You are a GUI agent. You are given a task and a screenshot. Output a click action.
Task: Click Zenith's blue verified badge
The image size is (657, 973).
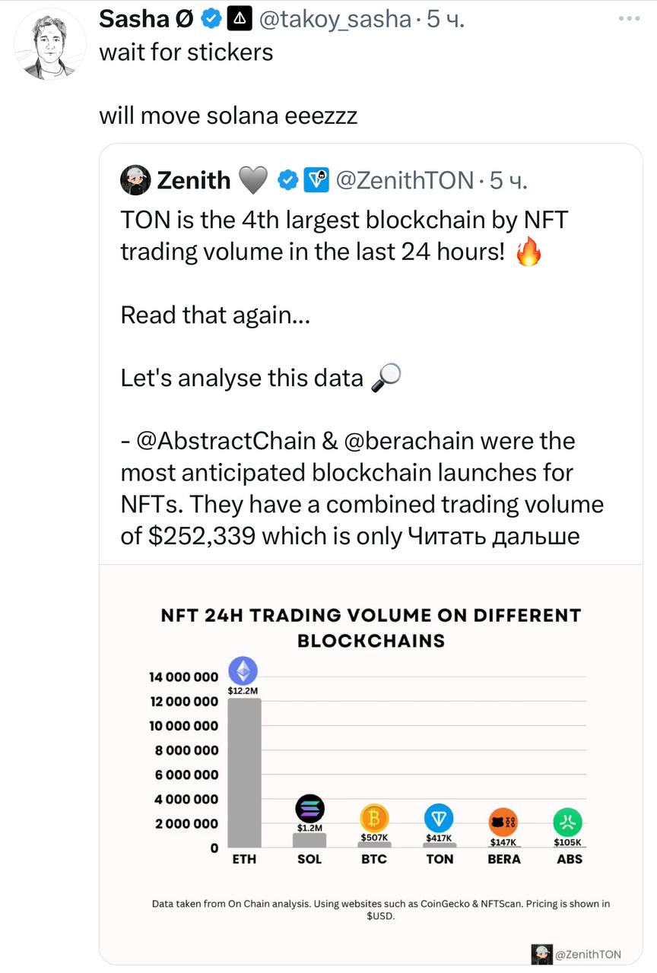click(287, 179)
